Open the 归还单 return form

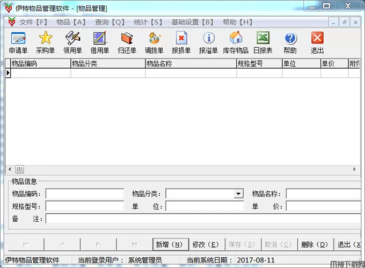pos(127,42)
